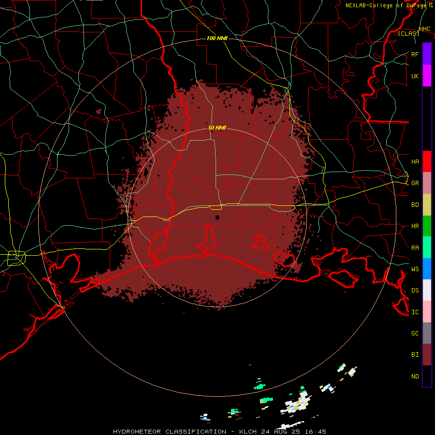Click the HA legend label

pyautogui.click(x=415, y=161)
